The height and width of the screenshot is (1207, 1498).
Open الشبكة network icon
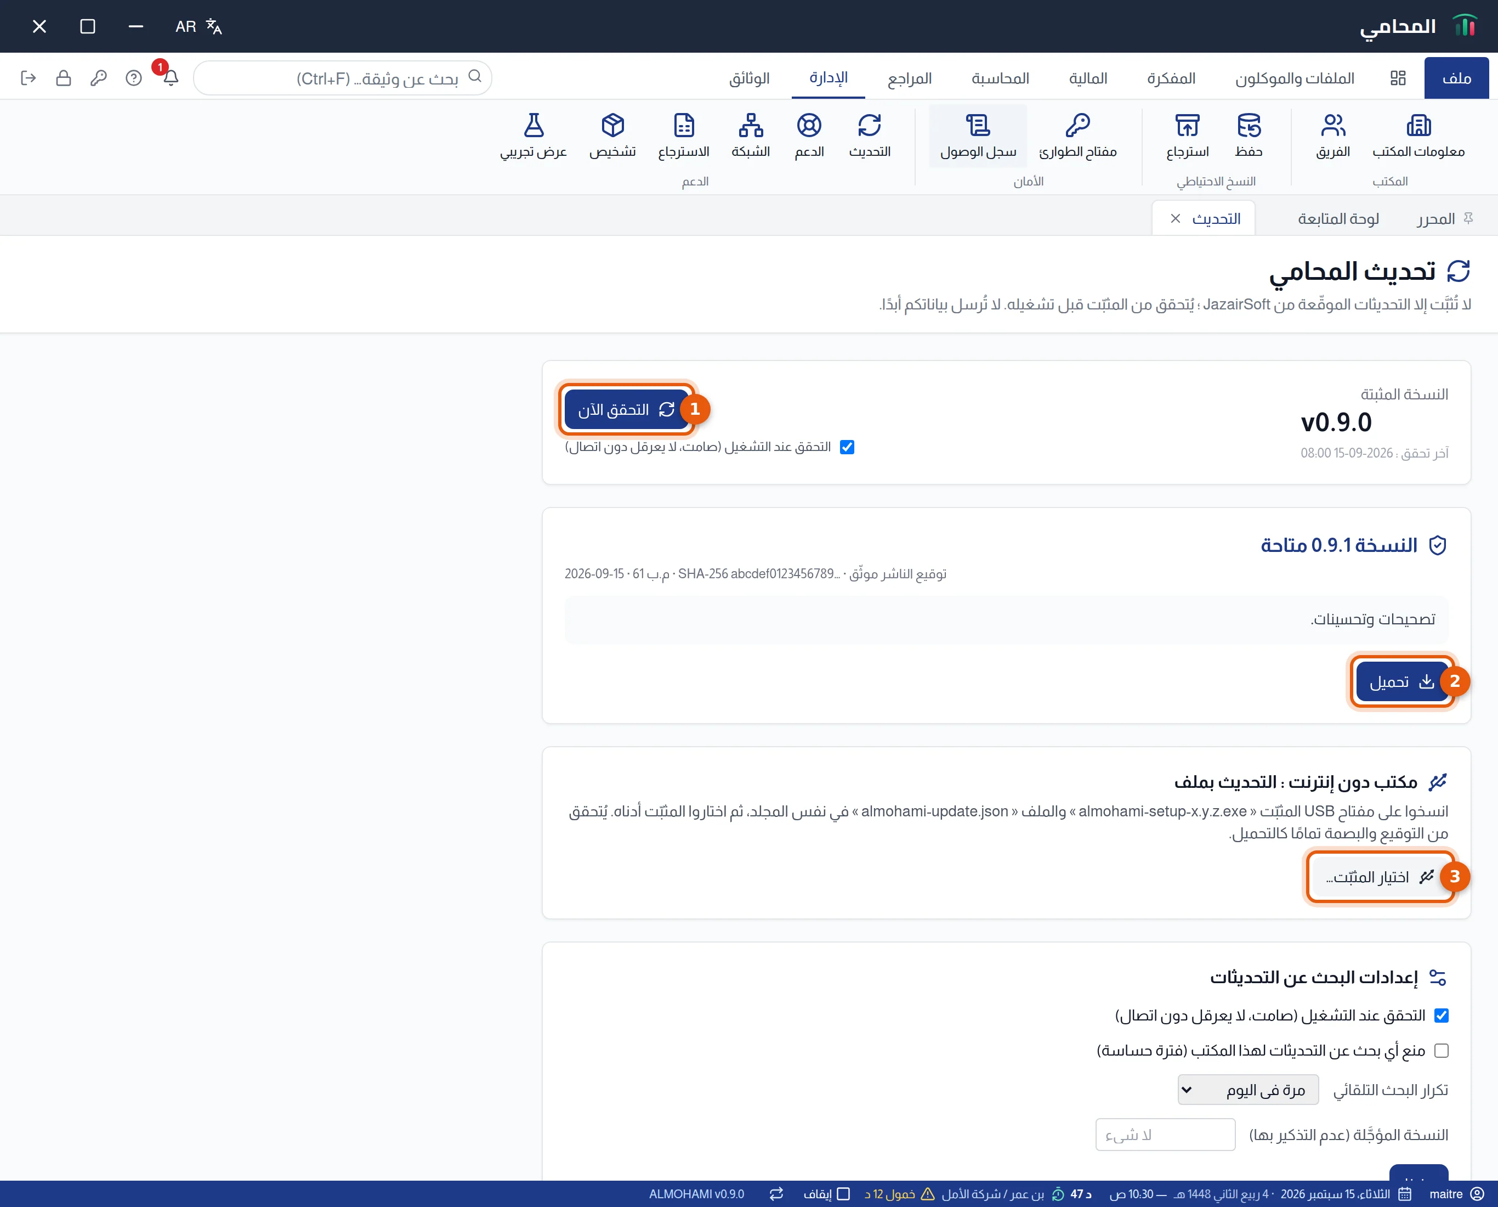(751, 136)
